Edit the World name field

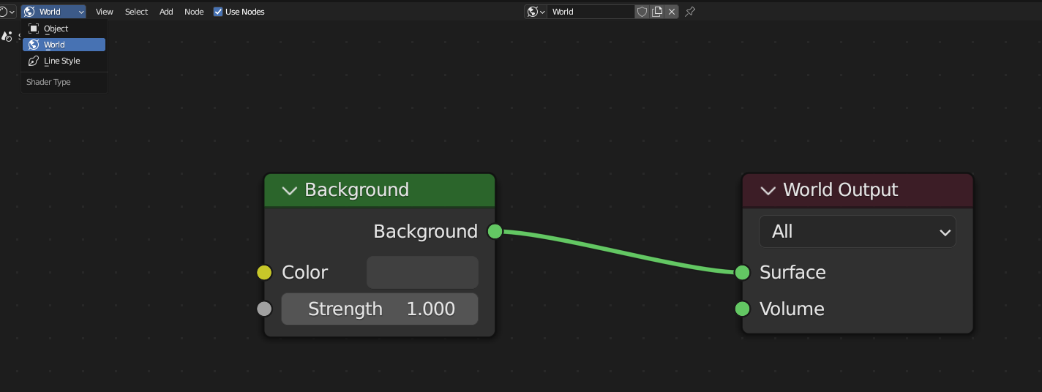[591, 12]
